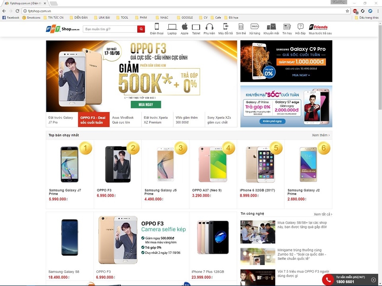Screen dimensions: 382x286
Task: Open the Cafe bookmark folder
Action: (x=216, y=17)
